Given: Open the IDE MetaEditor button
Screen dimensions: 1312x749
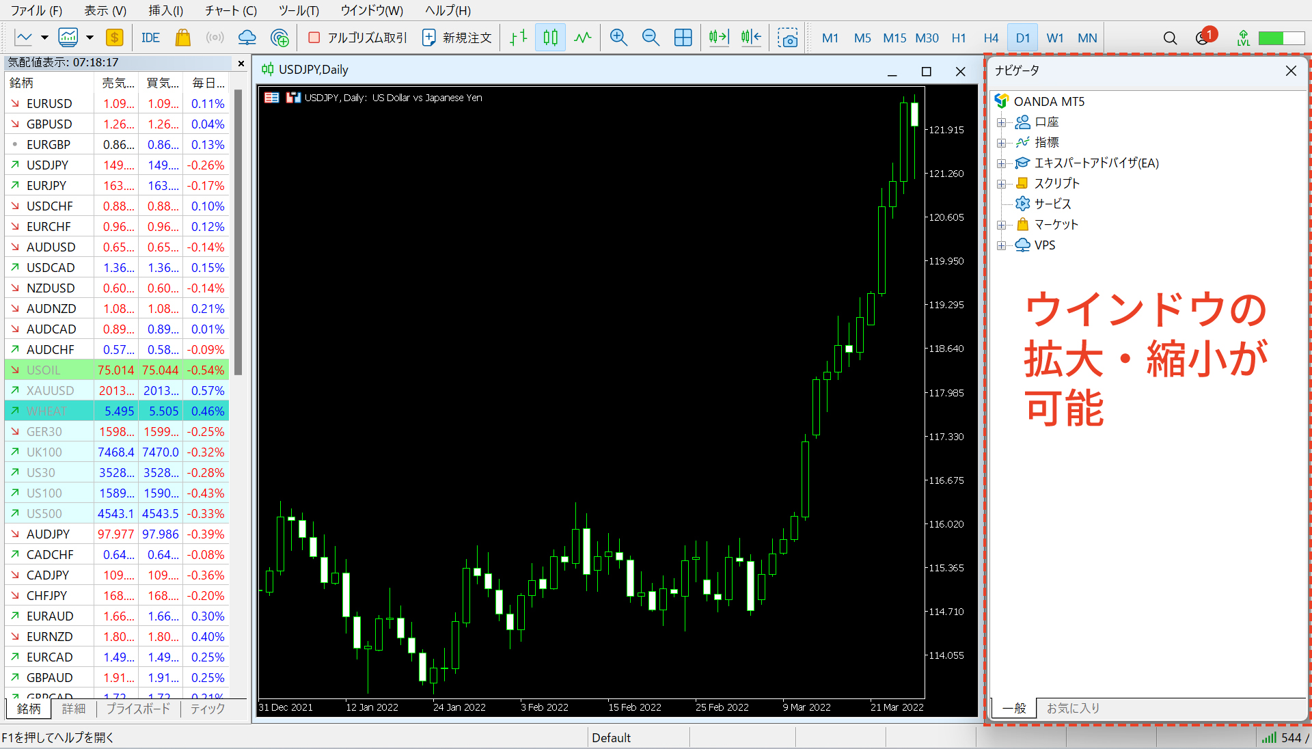Looking at the screenshot, I should pyautogui.click(x=150, y=38).
